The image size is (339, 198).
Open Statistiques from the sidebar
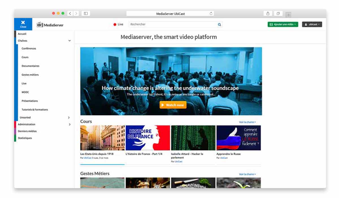(x=25, y=138)
